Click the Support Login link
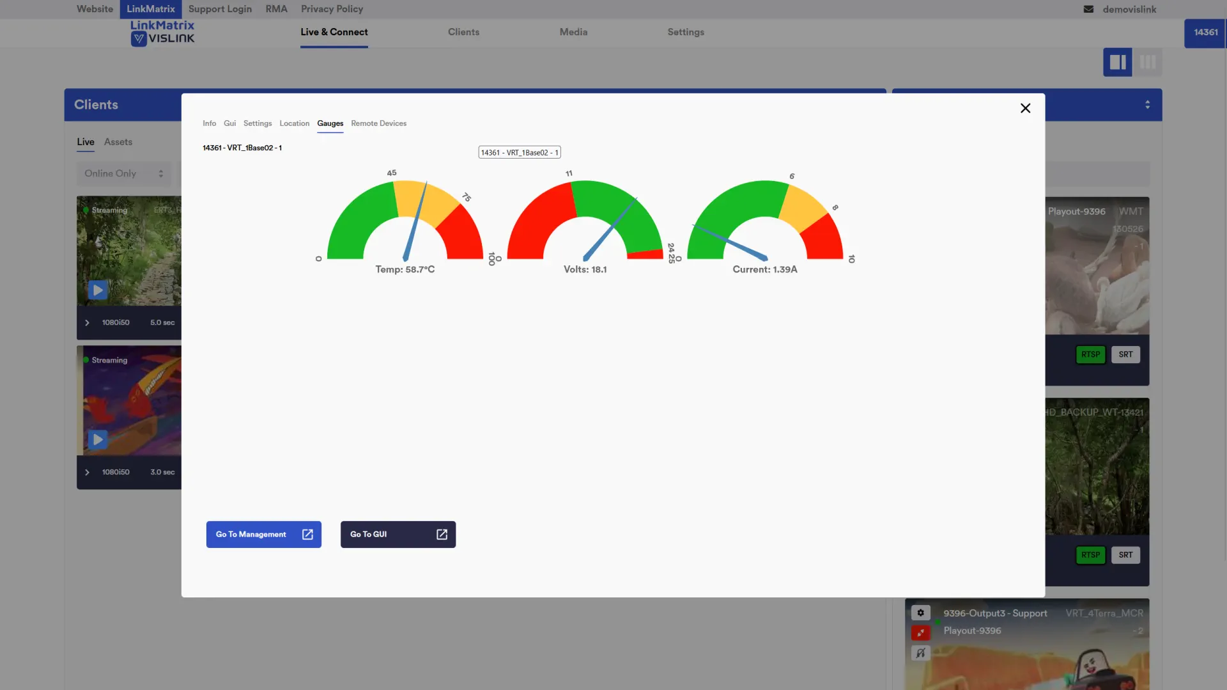 coord(220,9)
